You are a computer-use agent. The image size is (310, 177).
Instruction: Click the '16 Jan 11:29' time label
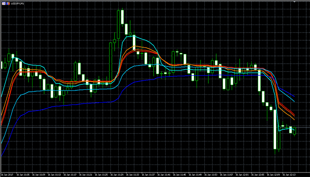pos(117,175)
